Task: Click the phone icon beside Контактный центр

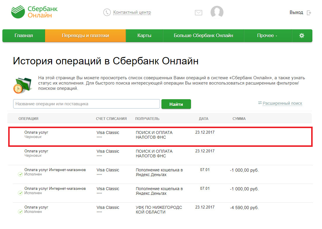Action: 107,12
